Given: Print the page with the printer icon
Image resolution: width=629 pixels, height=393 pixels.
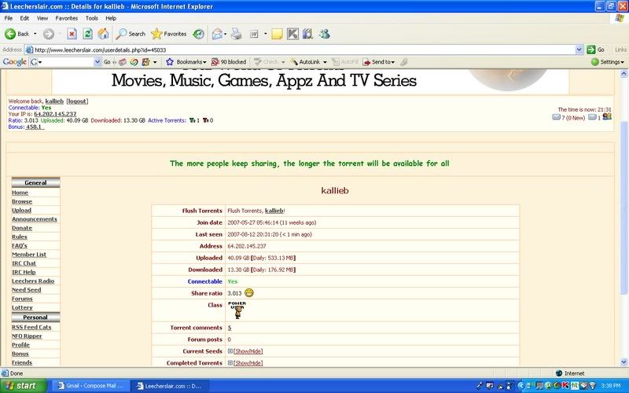Looking at the screenshot, I should pos(237,34).
